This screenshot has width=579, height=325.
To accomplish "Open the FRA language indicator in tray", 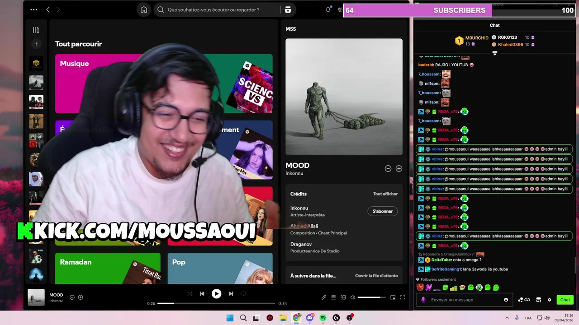I will tap(528, 318).
